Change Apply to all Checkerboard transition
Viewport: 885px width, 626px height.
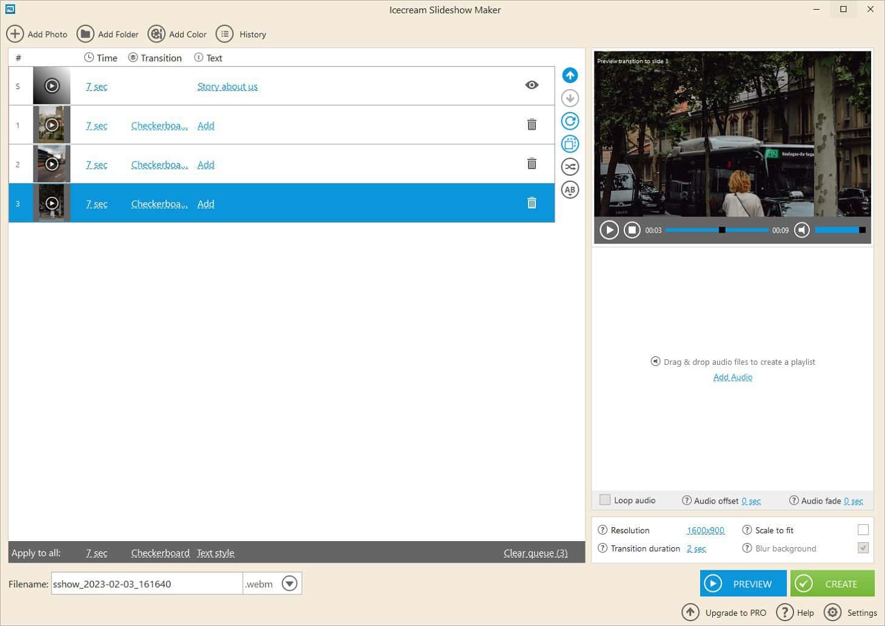click(x=160, y=553)
